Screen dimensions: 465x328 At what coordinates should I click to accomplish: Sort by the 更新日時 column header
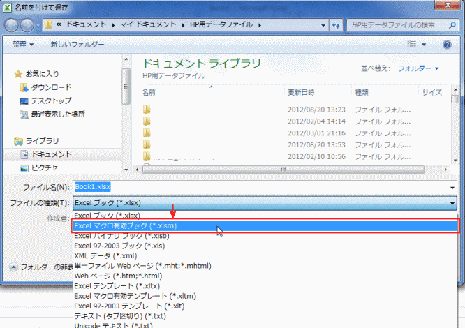tap(301, 92)
